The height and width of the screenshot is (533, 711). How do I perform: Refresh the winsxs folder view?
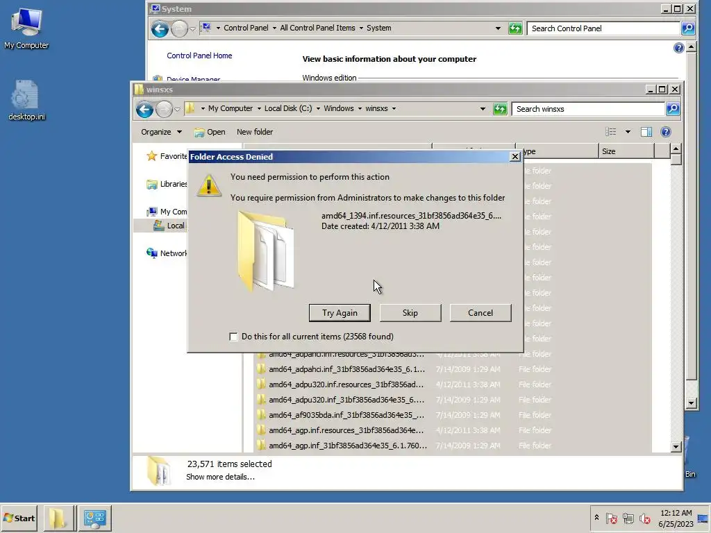tap(500, 109)
